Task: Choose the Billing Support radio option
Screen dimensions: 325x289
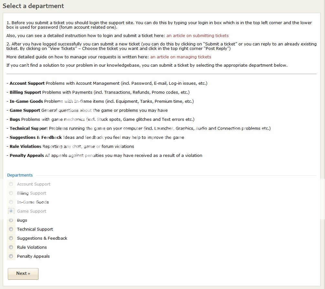Action: [x=11, y=193]
